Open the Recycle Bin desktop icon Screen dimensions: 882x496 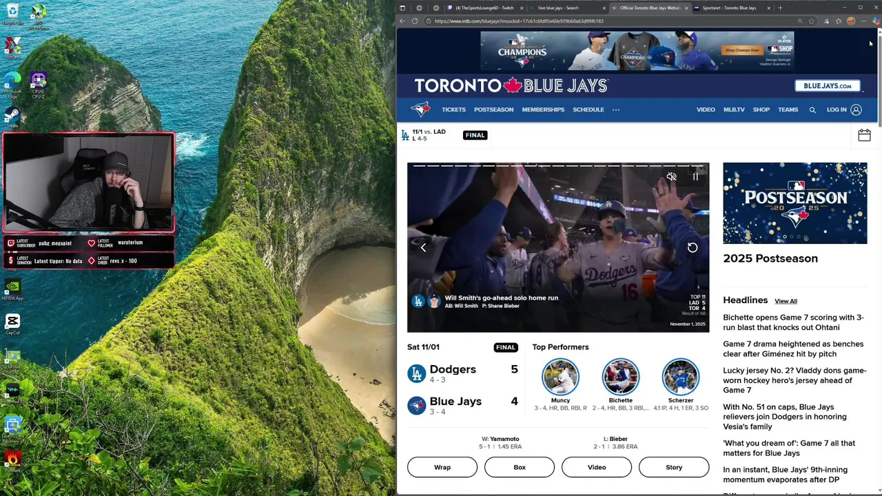coord(12,14)
